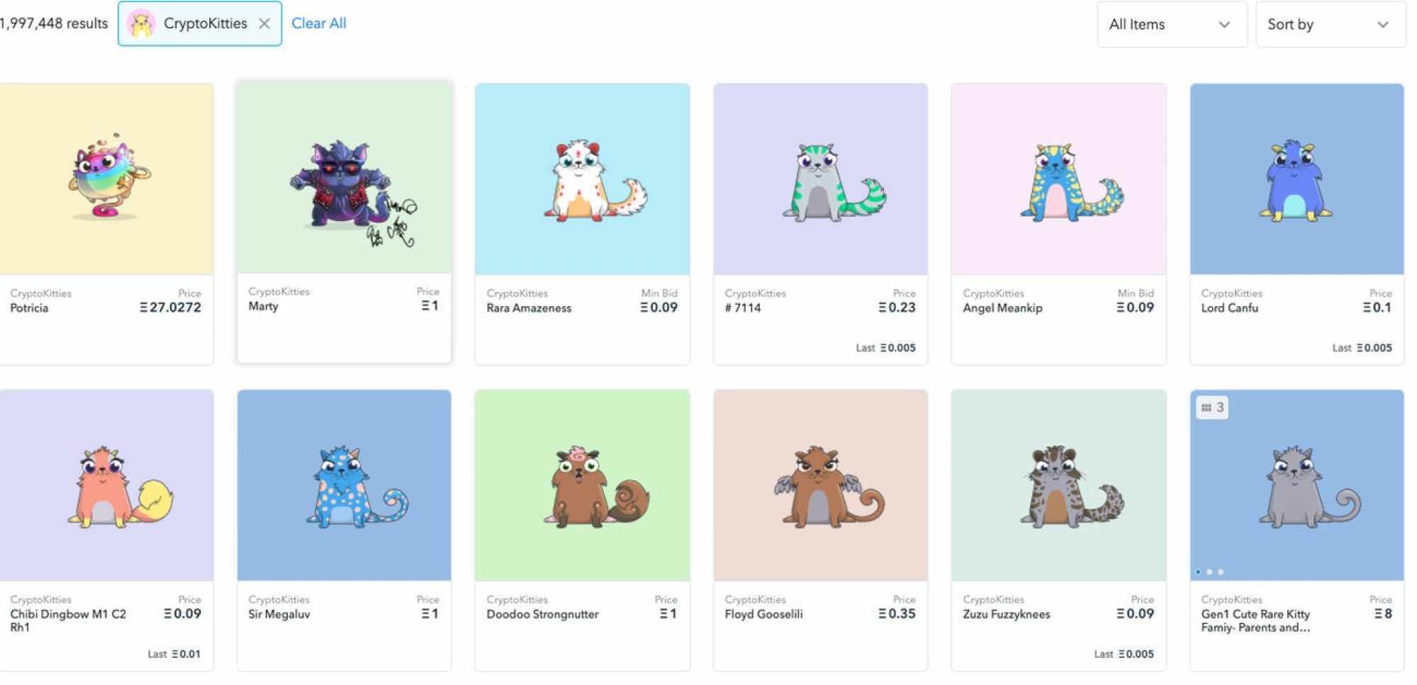Expand the Sort by dropdown

[1330, 25]
